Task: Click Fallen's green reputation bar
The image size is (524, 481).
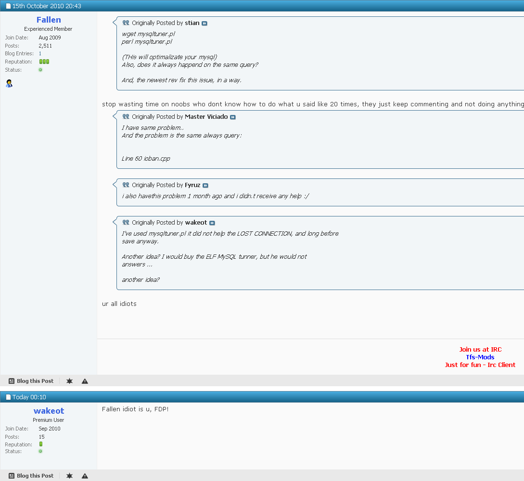Action: click(44, 62)
